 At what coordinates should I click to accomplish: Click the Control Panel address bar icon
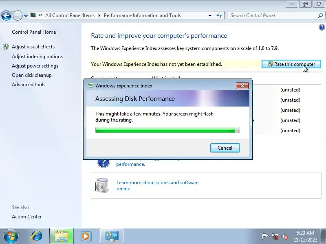coord(33,15)
